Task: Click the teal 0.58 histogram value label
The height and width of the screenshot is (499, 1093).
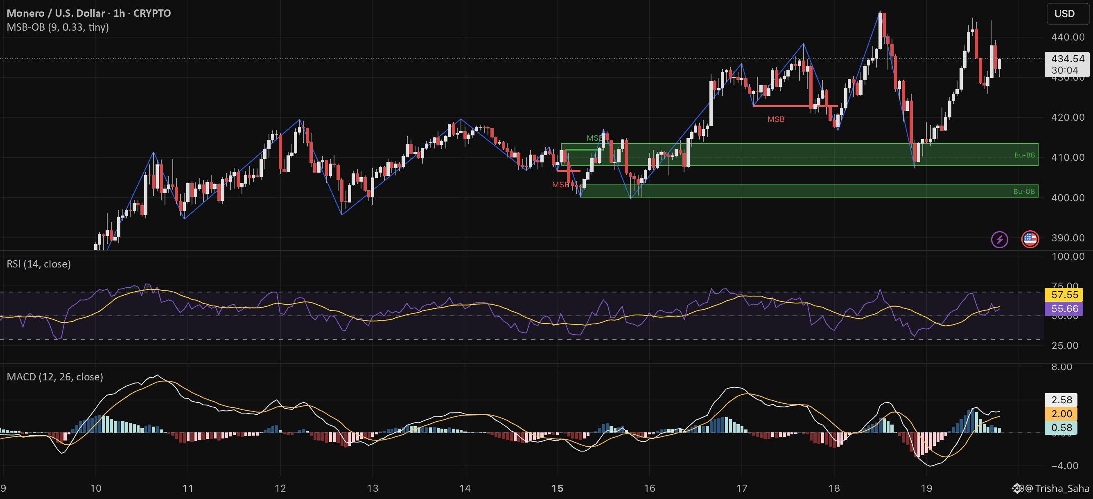Action: pyautogui.click(x=1061, y=428)
